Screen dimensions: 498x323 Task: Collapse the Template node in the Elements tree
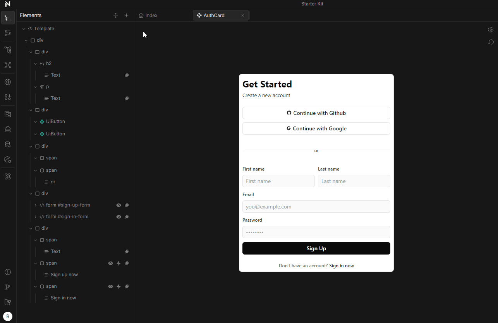24,28
